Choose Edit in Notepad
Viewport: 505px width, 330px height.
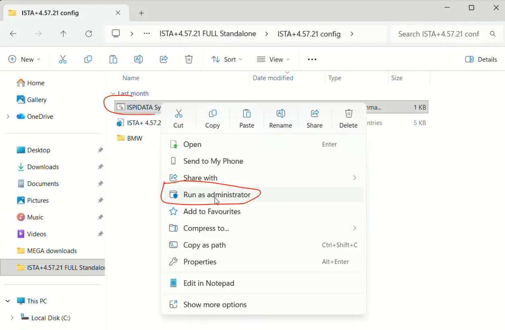tap(263, 283)
